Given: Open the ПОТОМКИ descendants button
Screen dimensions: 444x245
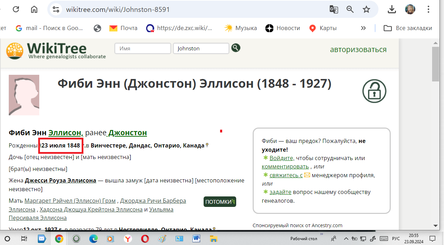Looking at the screenshot, I should [x=220, y=202].
